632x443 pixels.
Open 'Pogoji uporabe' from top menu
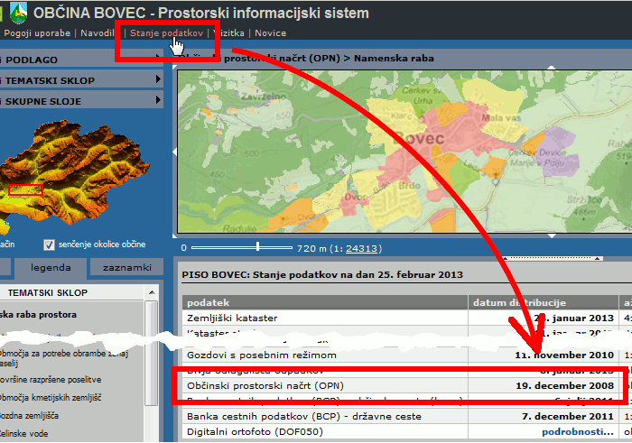tap(37, 32)
